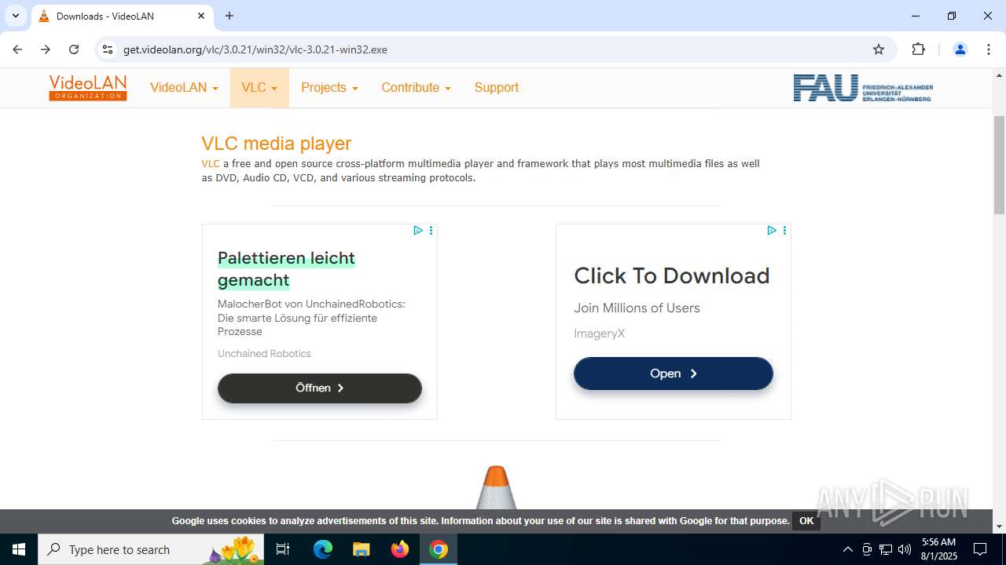
Task: Expand the VLC dropdown menu
Action: (x=259, y=88)
